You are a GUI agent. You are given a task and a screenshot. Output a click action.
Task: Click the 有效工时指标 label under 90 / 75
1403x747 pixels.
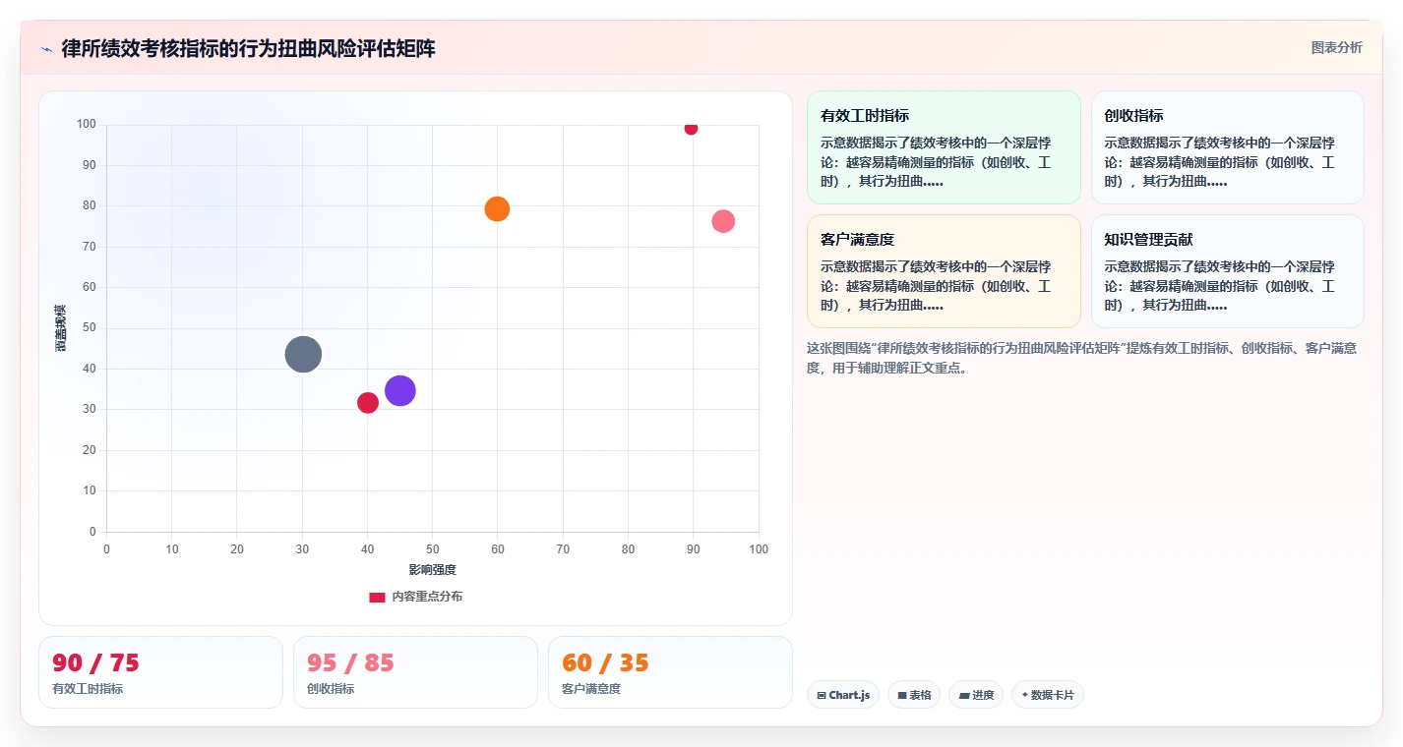tap(88, 689)
